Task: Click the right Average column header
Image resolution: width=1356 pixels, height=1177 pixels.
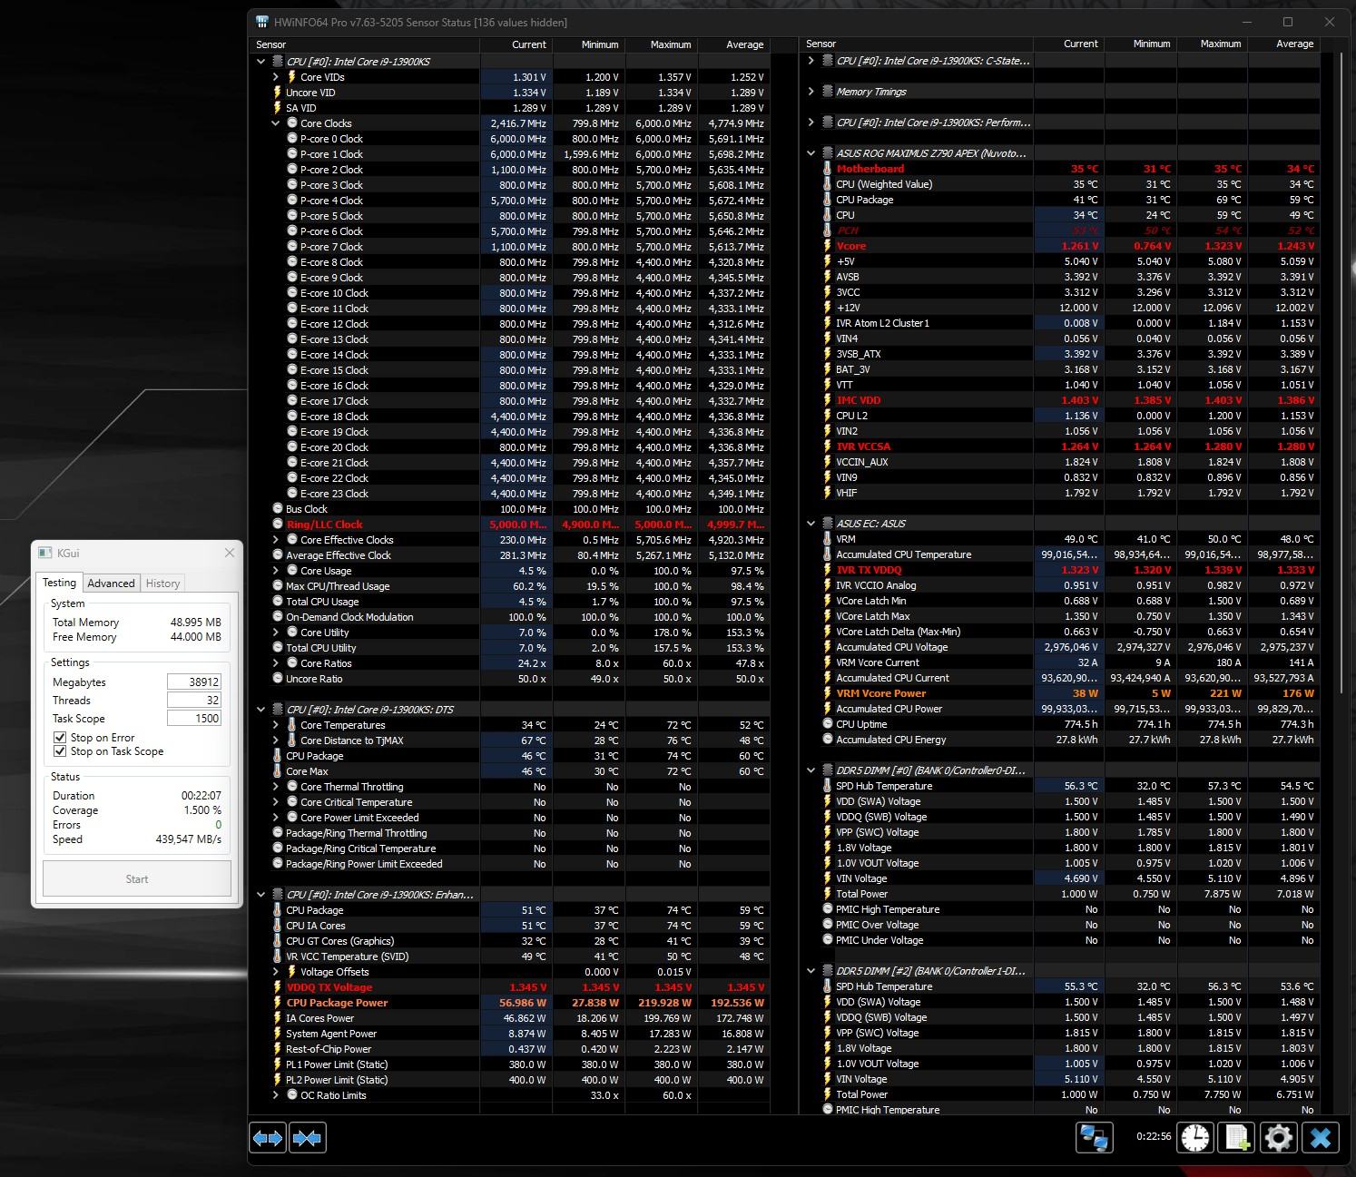Action: click(x=1283, y=44)
